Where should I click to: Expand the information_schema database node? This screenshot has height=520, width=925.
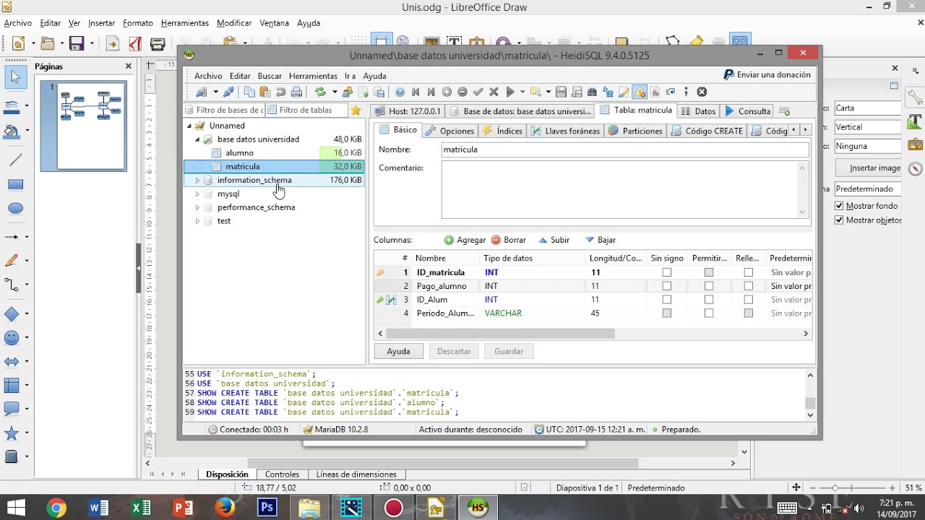click(x=197, y=181)
